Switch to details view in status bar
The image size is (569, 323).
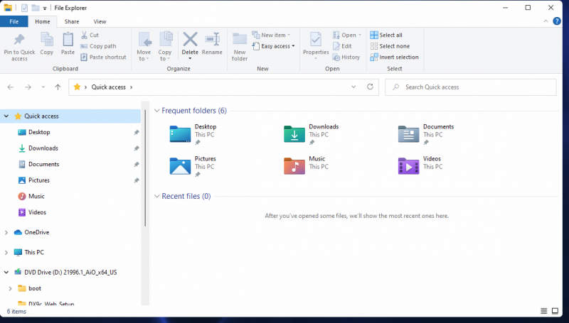[x=544, y=311]
